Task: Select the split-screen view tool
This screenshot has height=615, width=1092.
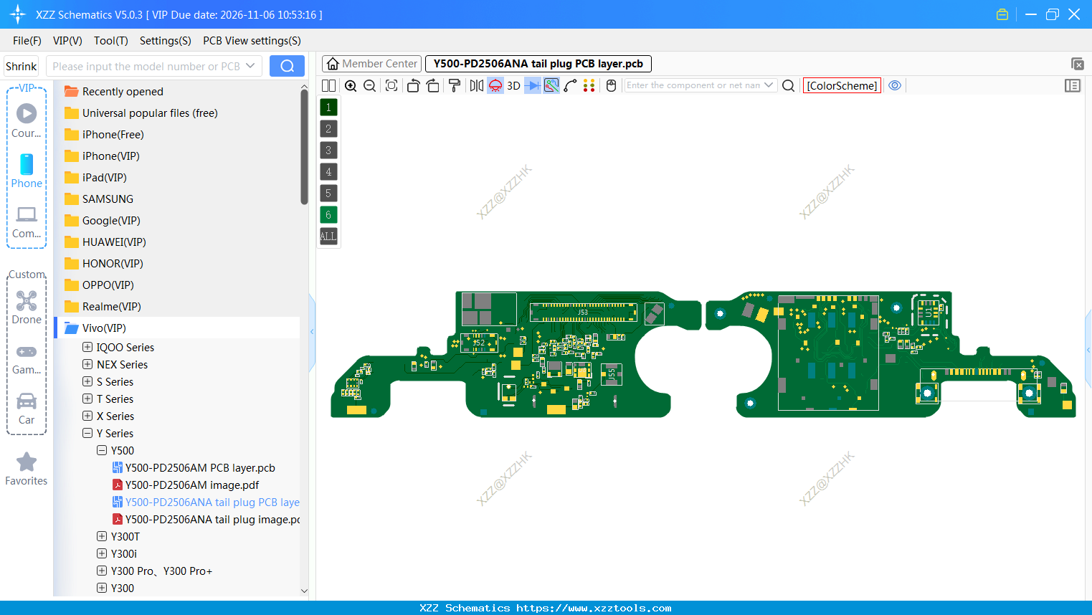Action: coord(328,85)
